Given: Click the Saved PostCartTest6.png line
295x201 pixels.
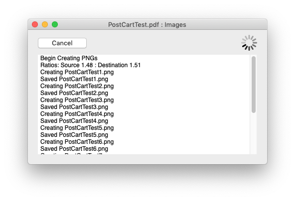Looking at the screenshot, I should [x=74, y=149].
